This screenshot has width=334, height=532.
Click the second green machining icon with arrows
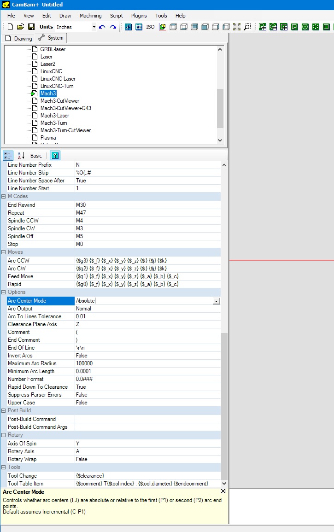[x=273, y=27]
